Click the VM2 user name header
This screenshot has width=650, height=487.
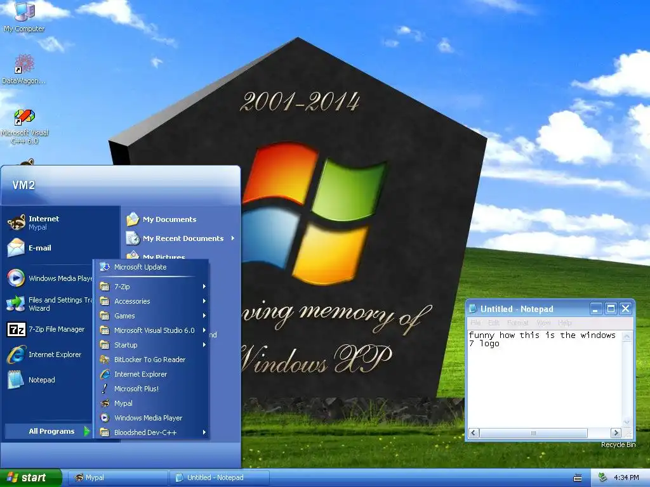point(23,185)
